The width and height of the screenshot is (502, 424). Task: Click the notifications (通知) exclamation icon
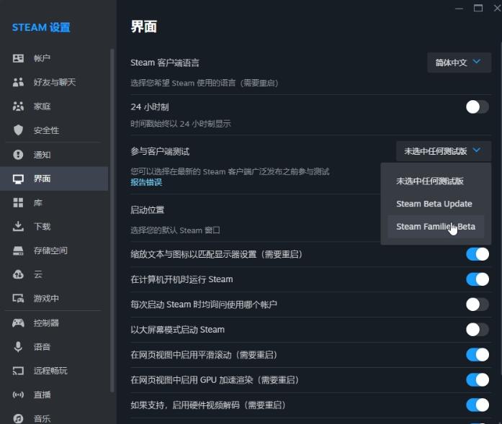[18, 155]
